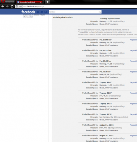This screenshot has height=142, width=137.
Task: Click the facebook logo
Action: point(28,12)
